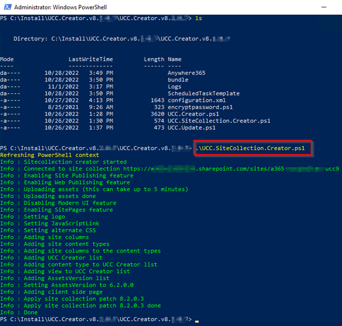342x326 pixels.
Task: Click the cursor at the final prompt
Action: [x=197, y=320]
